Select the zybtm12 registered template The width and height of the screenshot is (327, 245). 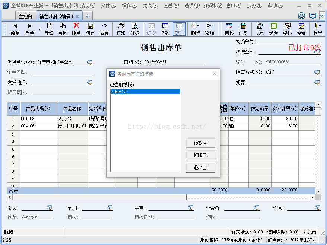[x=145, y=92]
